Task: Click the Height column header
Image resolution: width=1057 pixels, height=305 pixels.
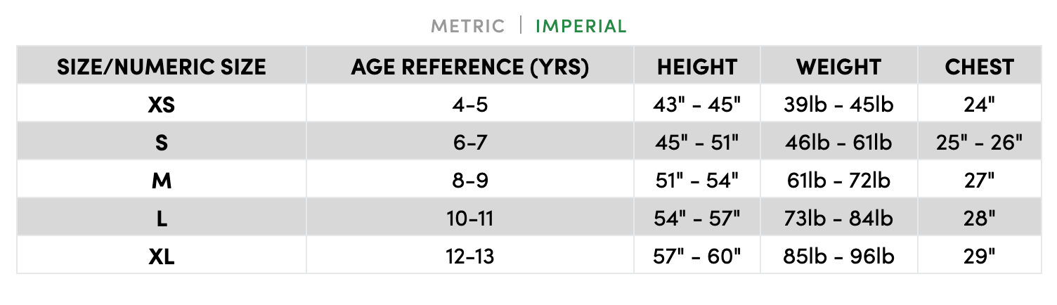Action: [696, 67]
